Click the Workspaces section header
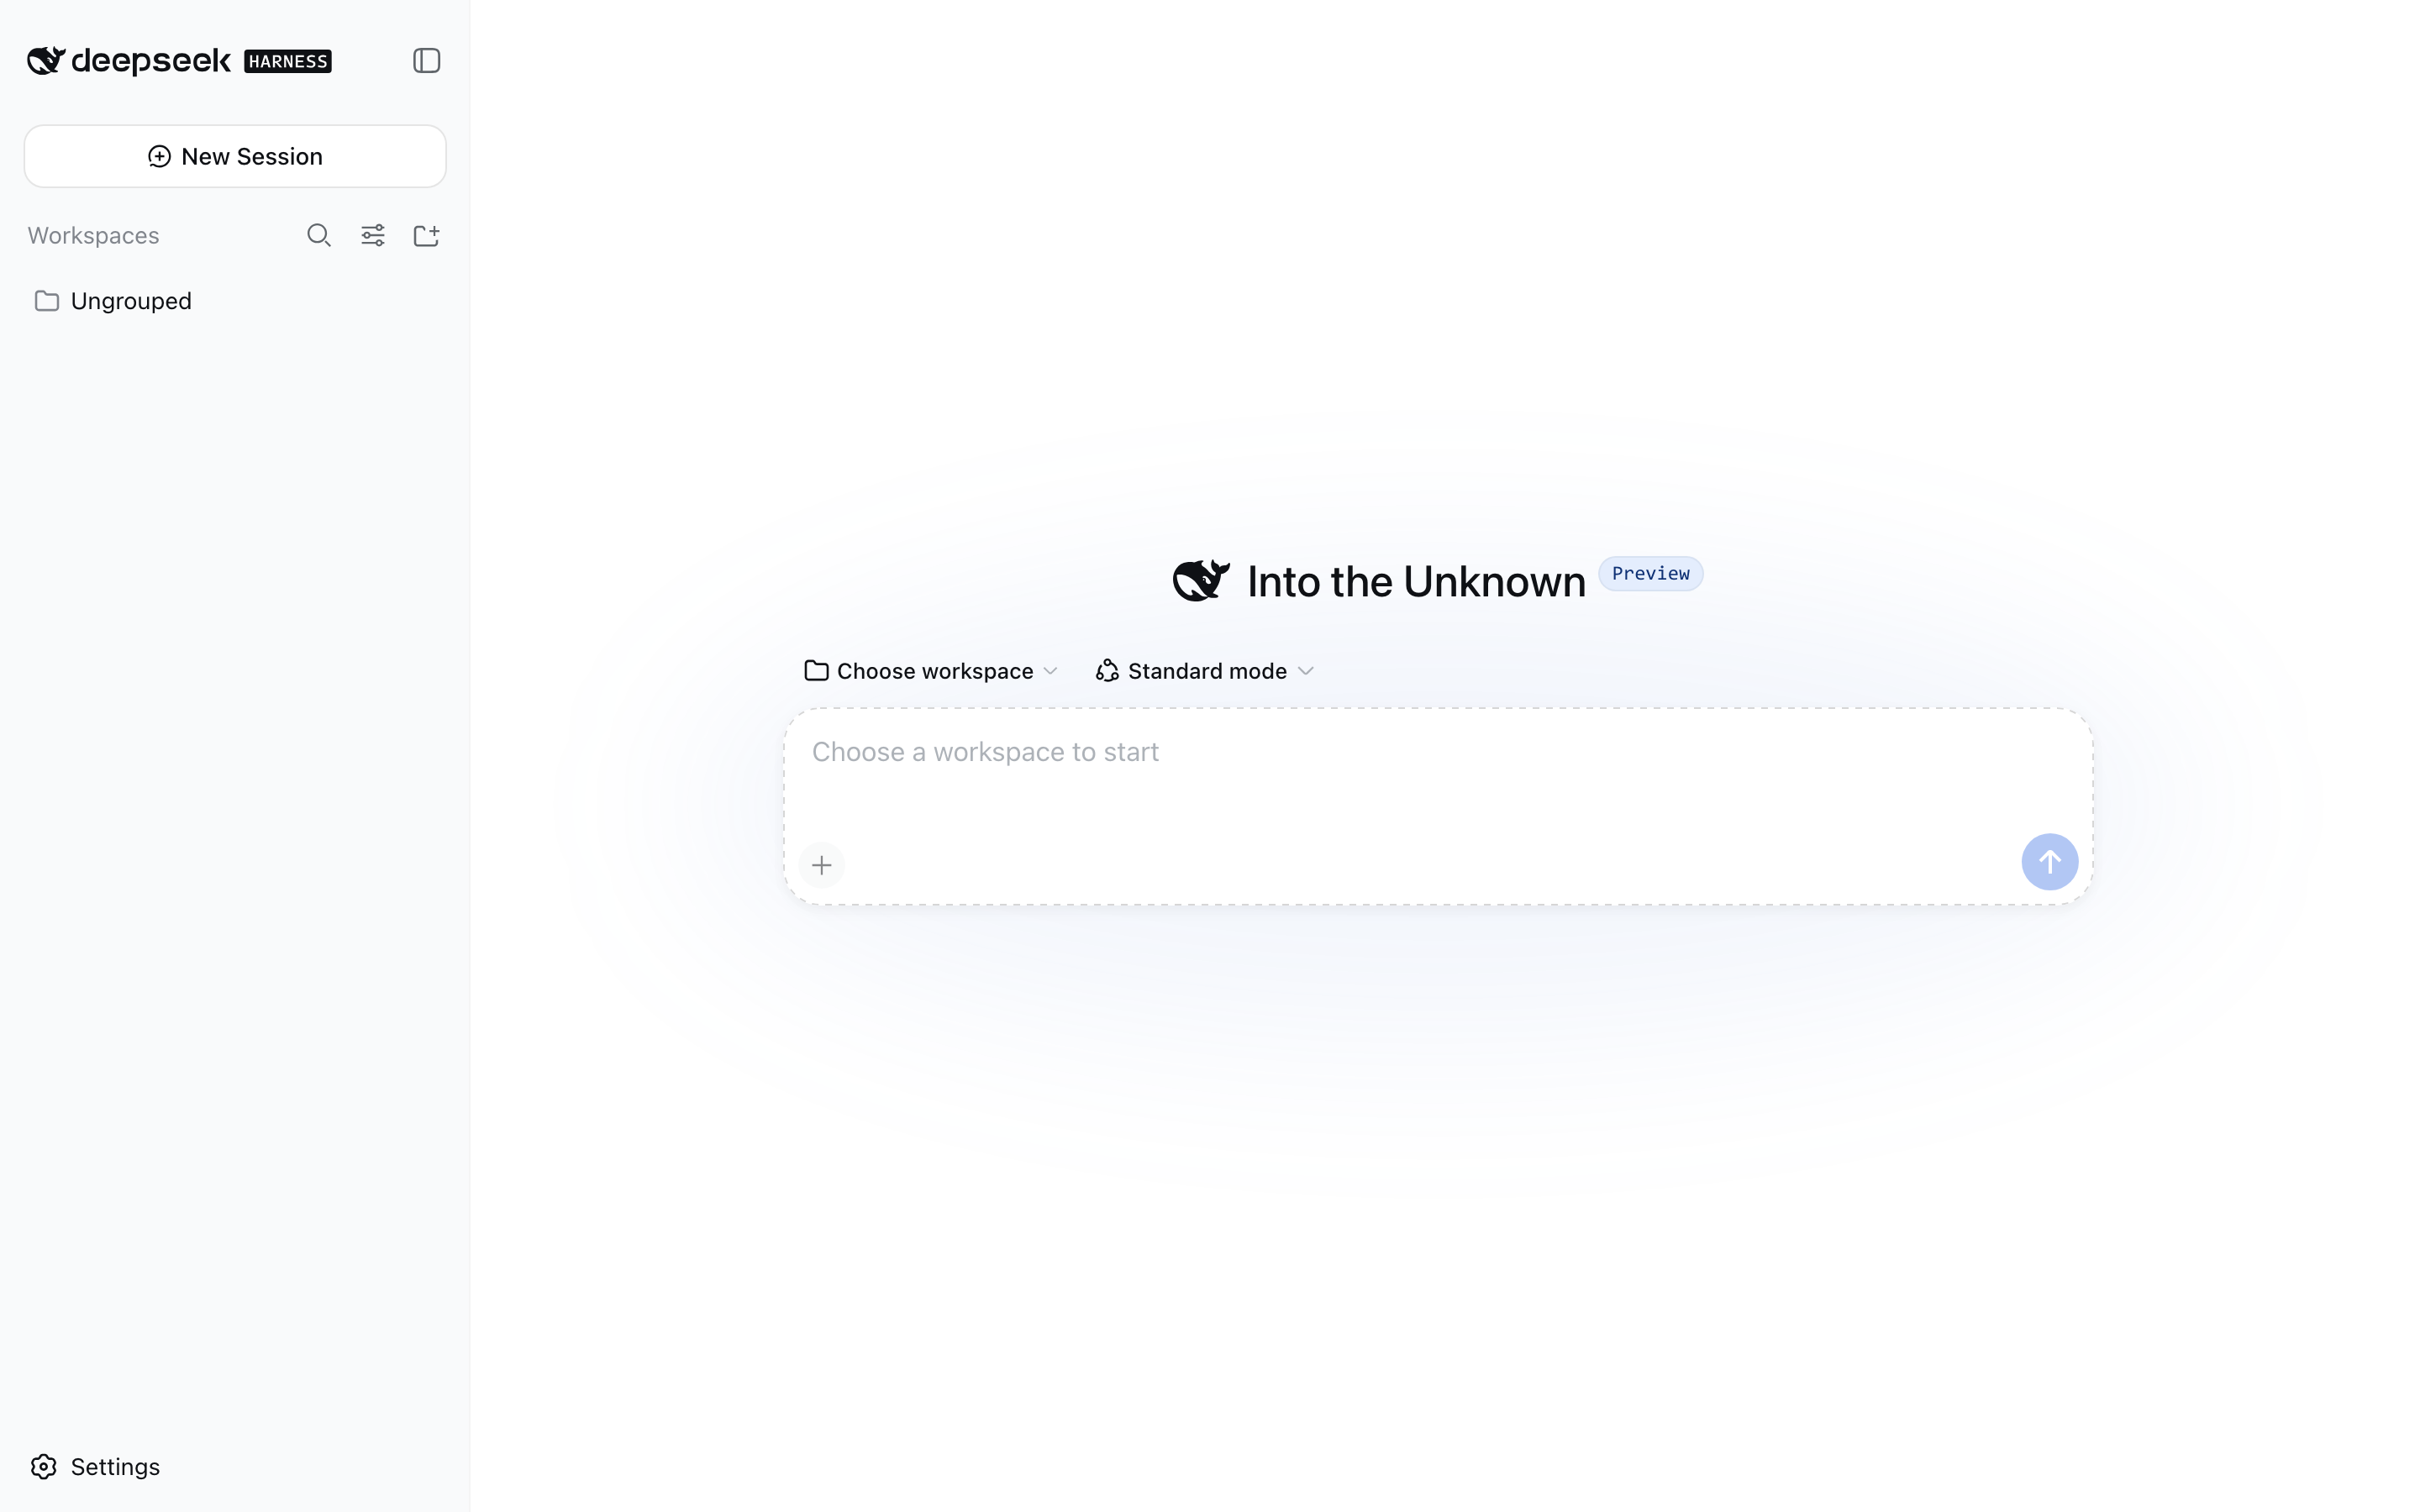The width and height of the screenshot is (2420, 1512). tap(93, 236)
